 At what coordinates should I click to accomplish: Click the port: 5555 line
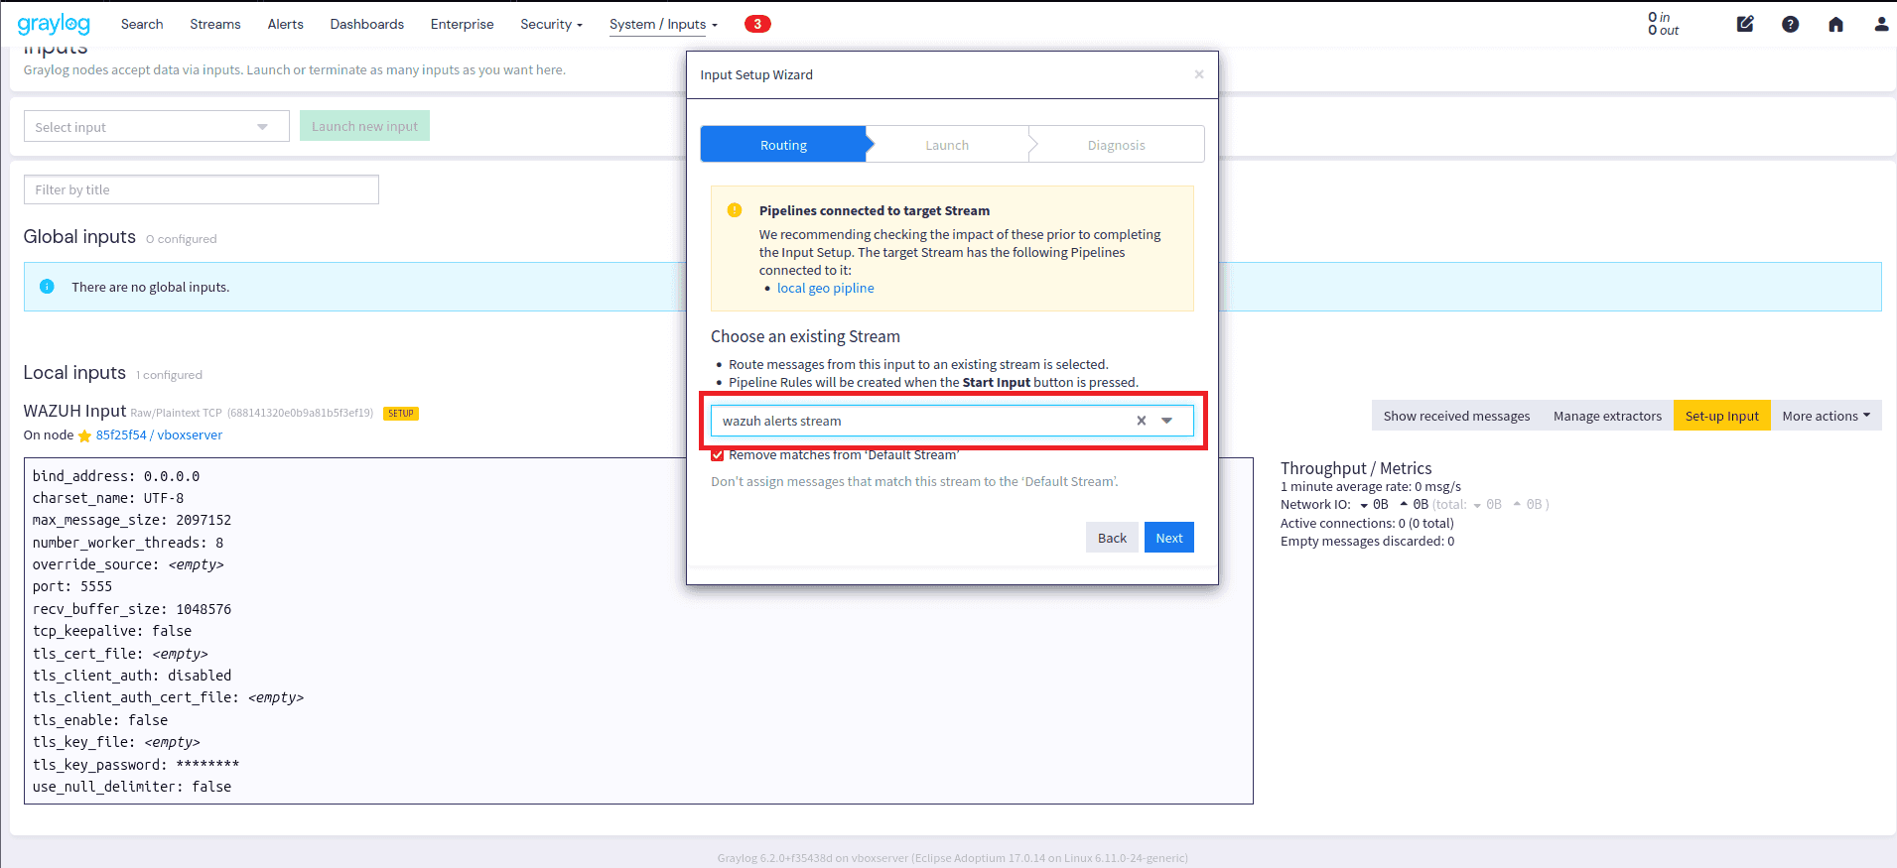(x=72, y=586)
